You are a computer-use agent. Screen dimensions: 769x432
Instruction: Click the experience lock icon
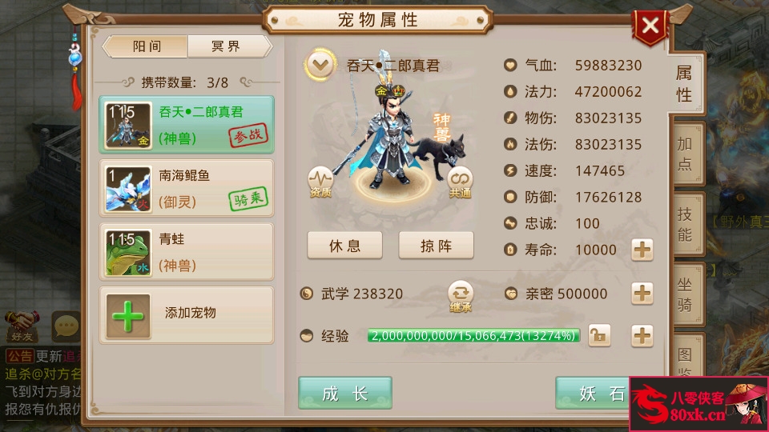pyautogui.click(x=599, y=335)
